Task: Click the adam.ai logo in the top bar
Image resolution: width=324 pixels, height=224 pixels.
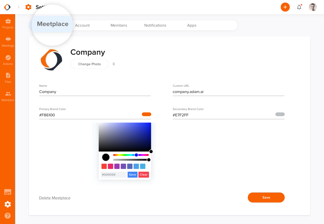Action: click(7, 7)
